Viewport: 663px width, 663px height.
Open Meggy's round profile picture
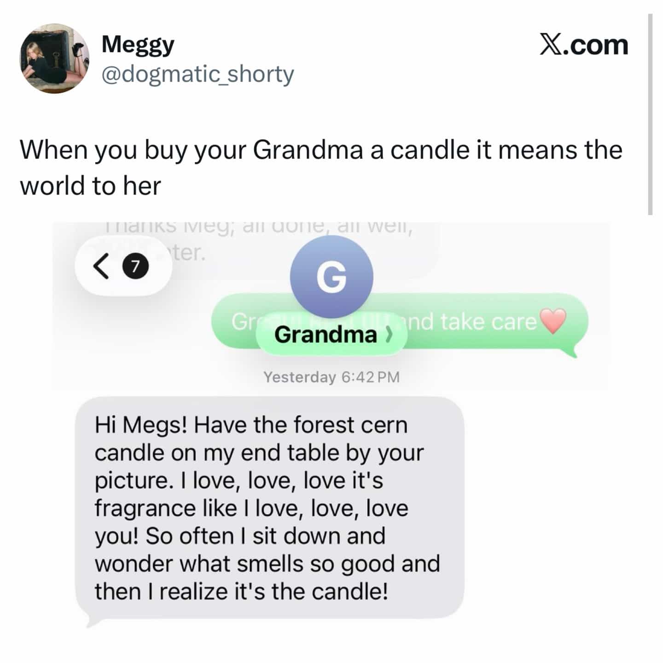[55, 58]
